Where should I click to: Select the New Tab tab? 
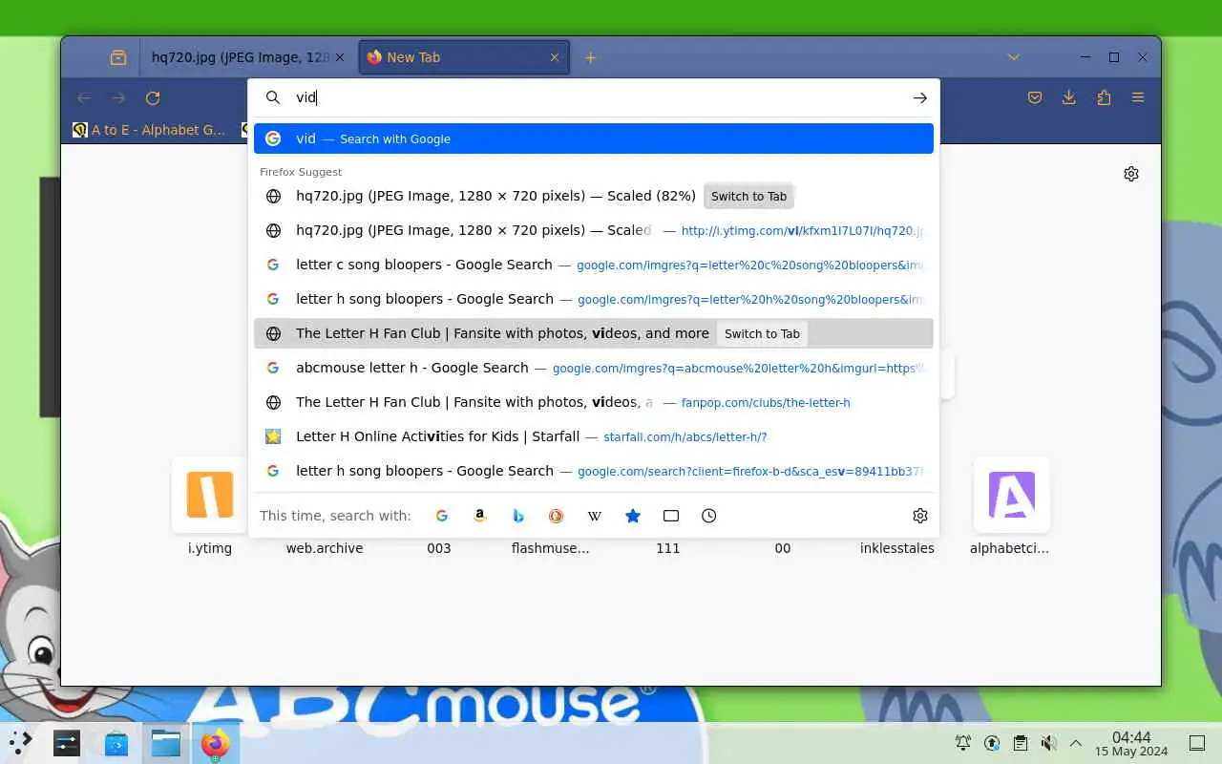point(464,57)
